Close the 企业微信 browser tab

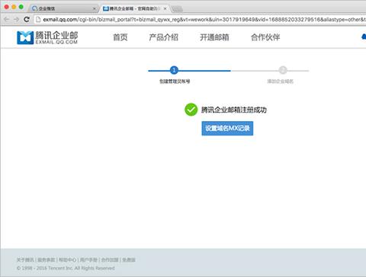95,8
